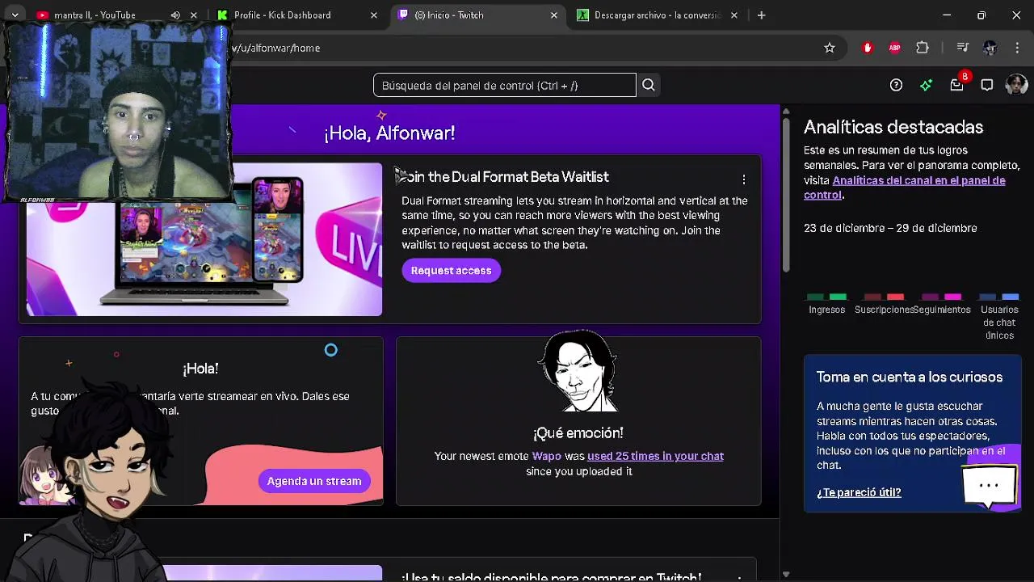Screen dimensions: 1034x582
Task: Open a new browser tab
Action: (761, 15)
